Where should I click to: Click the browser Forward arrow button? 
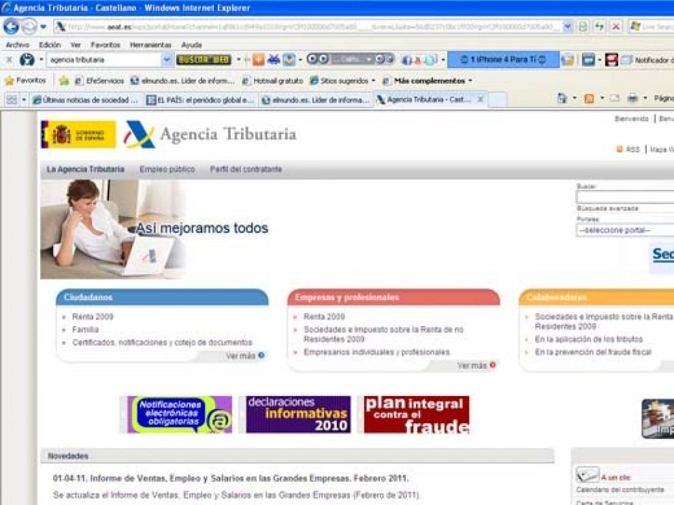(29, 27)
